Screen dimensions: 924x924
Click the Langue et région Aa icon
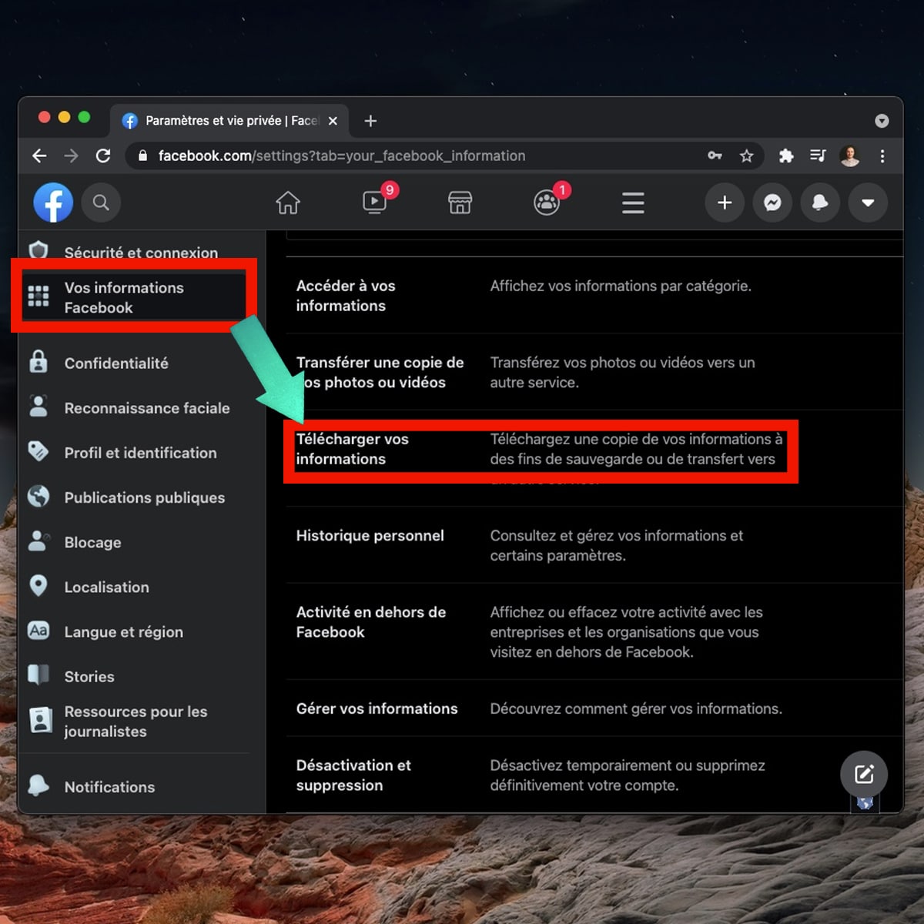(38, 631)
